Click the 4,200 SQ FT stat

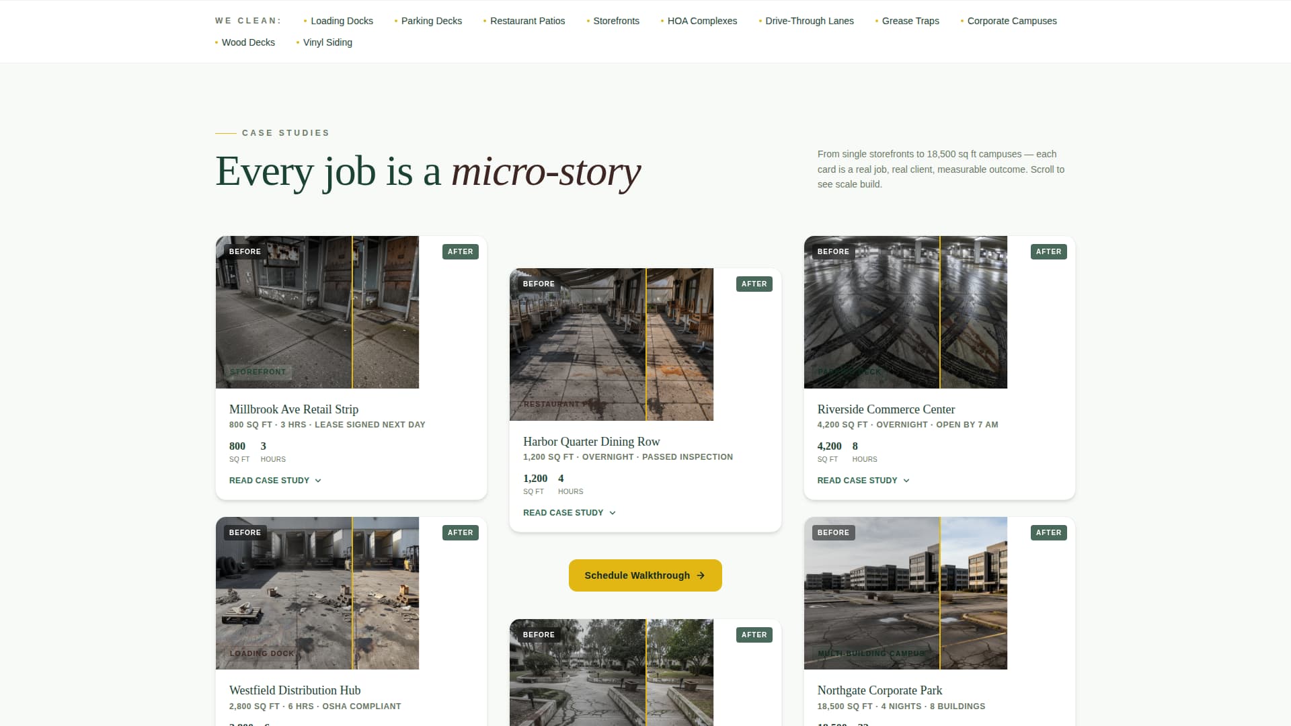tap(829, 452)
